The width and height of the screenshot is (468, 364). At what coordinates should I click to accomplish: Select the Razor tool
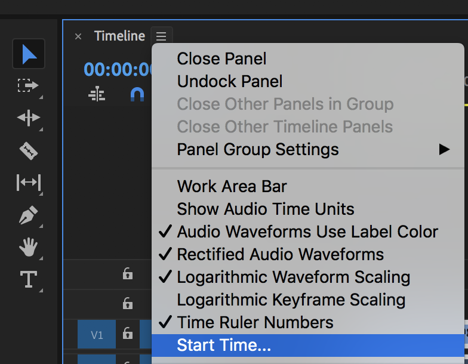point(29,150)
